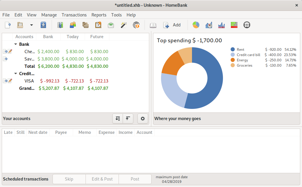Collapse the Bank accounts group
302x187 pixels.
tap(16, 44)
